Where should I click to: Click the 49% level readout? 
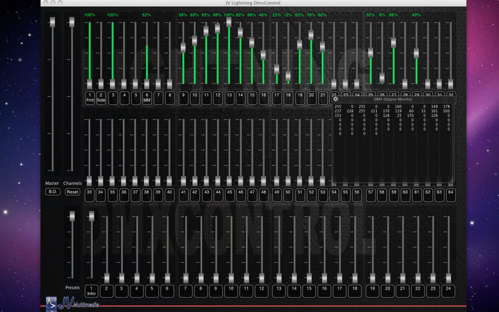(416, 14)
